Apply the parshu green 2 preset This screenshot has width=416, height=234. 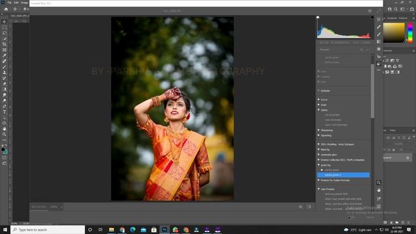click(x=343, y=175)
